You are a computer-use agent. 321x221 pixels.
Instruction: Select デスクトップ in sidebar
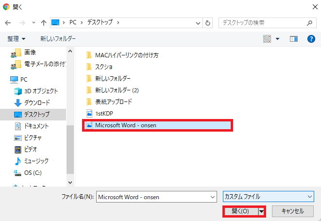click(x=33, y=115)
